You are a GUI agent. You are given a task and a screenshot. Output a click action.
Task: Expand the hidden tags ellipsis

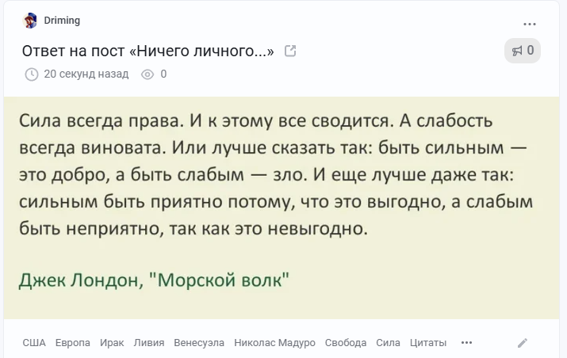466,343
